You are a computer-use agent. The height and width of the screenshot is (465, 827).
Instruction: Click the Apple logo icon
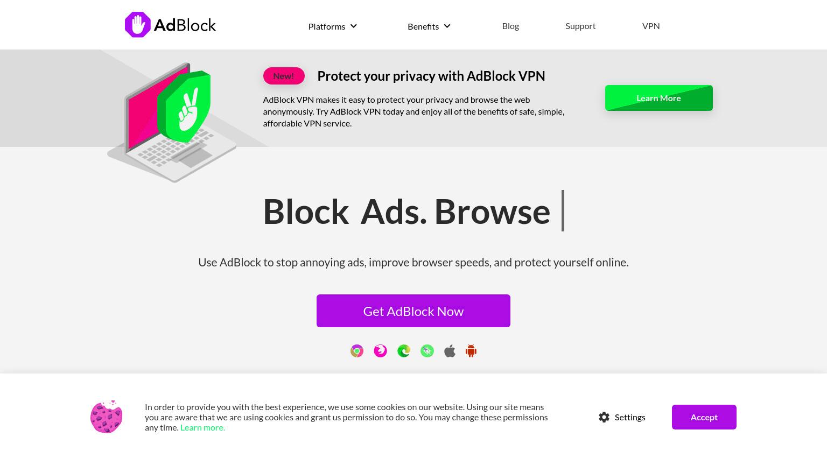pos(450,351)
